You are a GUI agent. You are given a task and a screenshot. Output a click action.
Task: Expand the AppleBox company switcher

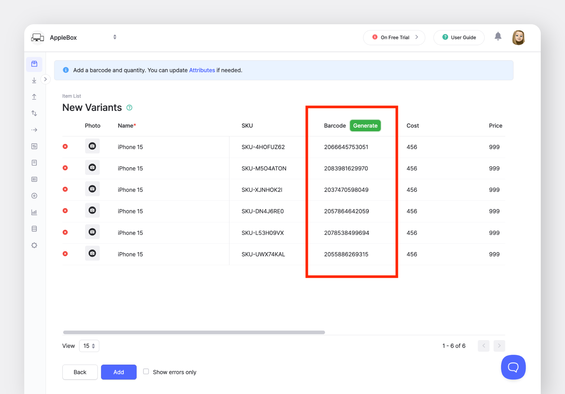click(115, 37)
